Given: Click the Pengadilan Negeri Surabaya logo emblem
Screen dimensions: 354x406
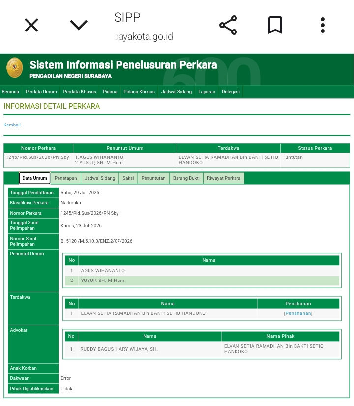Looking at the screenshot, I should tap(14, 67).
